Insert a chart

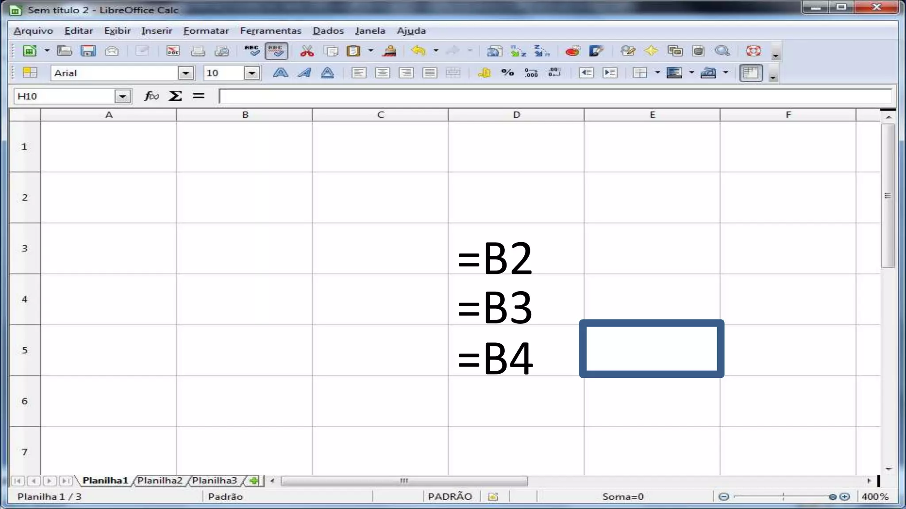click(572, 51)
